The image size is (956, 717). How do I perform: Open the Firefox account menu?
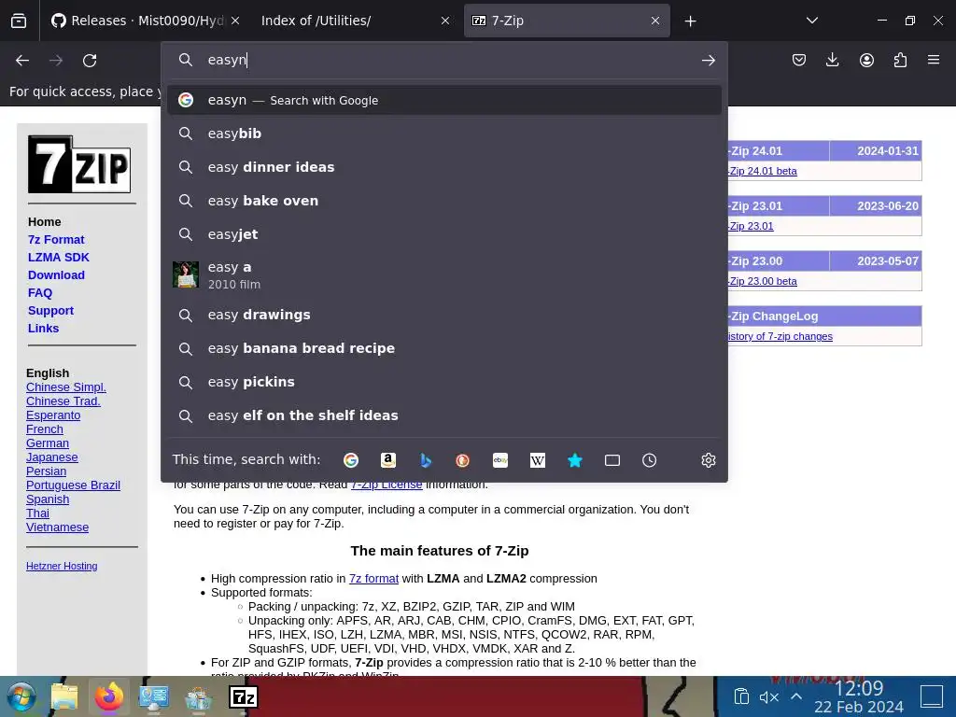pyautogui.click(x=866, y=60)
